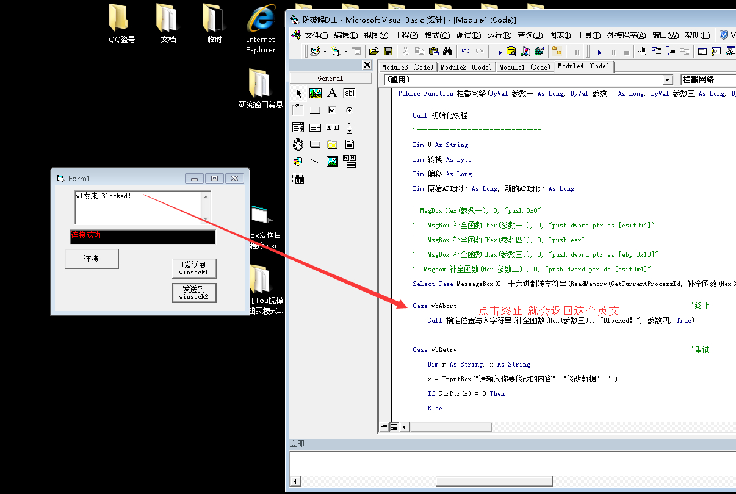This screenshot has width=736, height=494.
Task: Open the 拦截网络 procedure dropdown
Action: click(x=709, y=80)
